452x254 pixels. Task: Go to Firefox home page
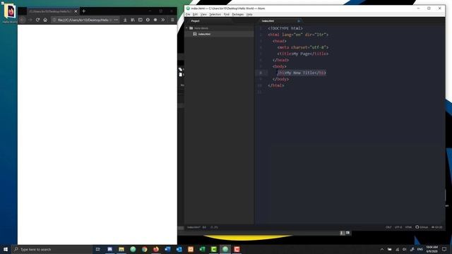click(x=45, y=20)
